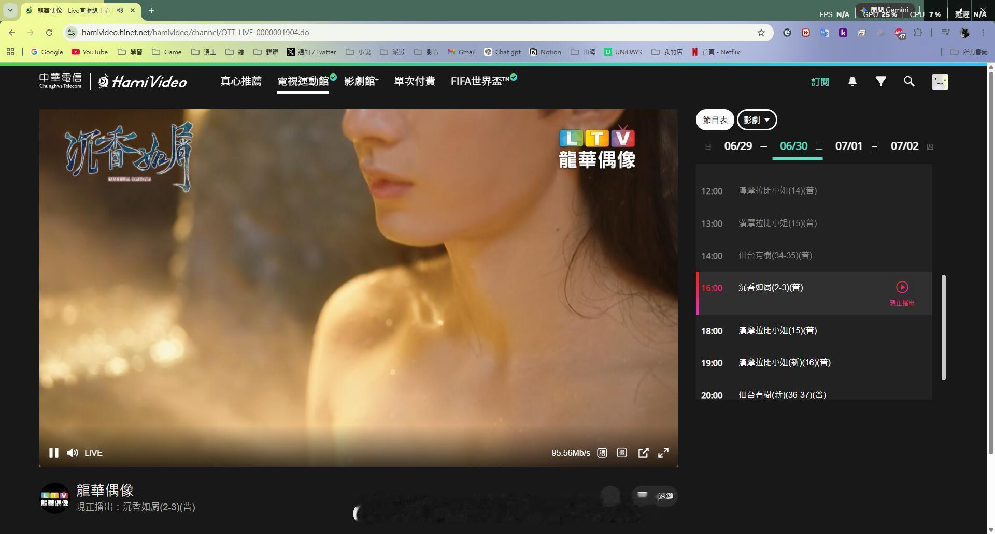Open the audio language selector in player
995x534 pixels.
point(602,453)
